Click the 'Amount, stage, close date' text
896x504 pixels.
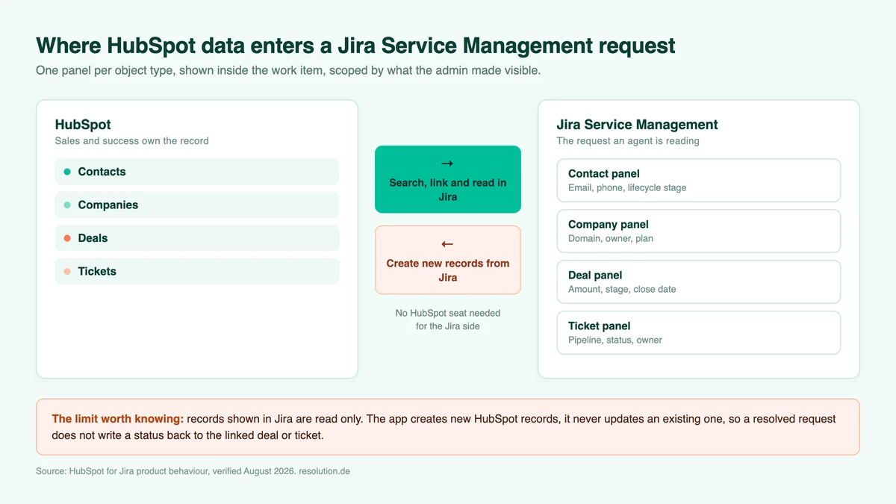[x=622, y=290]
